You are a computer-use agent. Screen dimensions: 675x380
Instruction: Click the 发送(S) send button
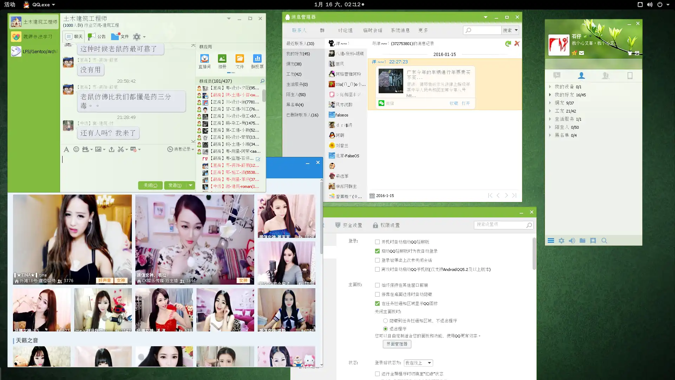tap(175, 185)
